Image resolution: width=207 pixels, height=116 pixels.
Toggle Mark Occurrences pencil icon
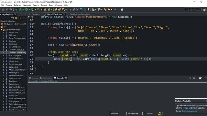point(74,9)
